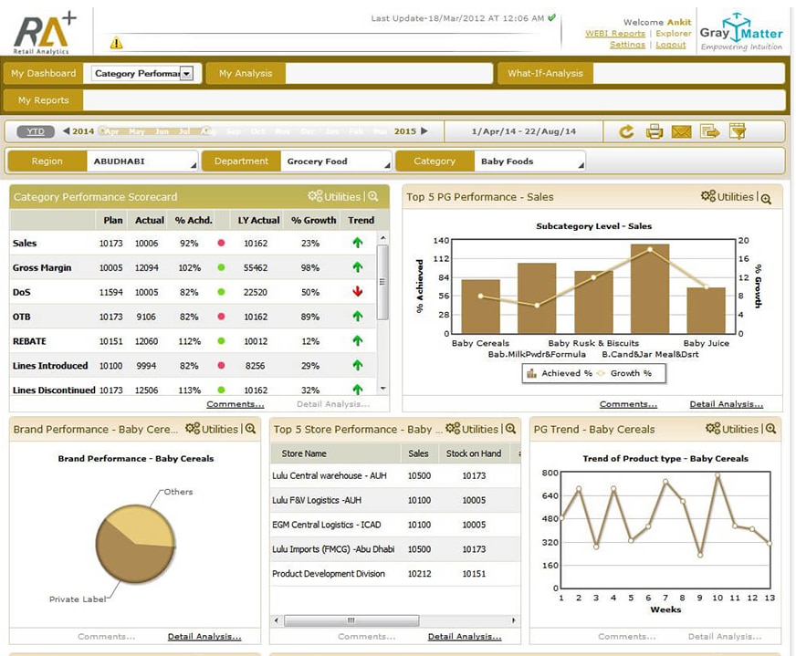This screenshot has height=656, width=796.
Task: Click magnifier icon on PG Trend panel
Action: pyautogui.click(x=770, y=430)
